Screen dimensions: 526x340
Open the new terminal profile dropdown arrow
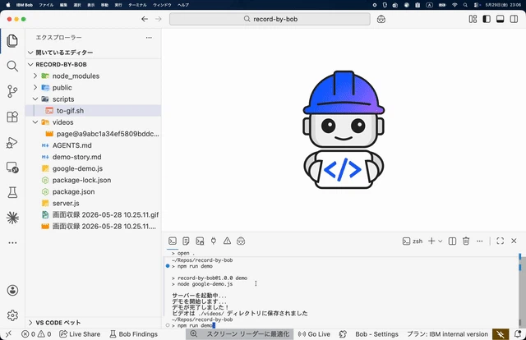[x=441, y=241]
